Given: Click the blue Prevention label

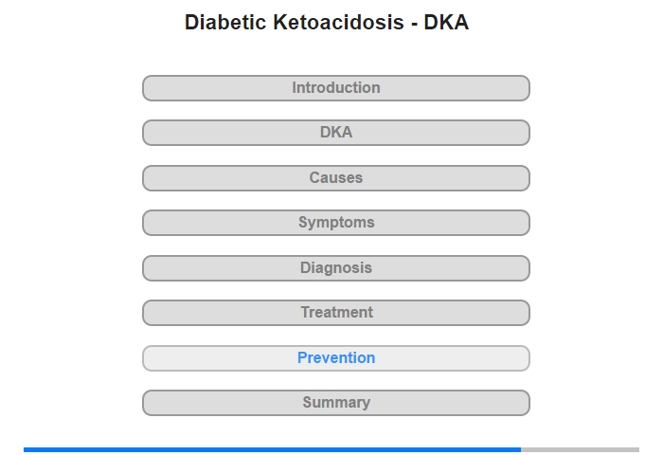Looking at the screenshot, I should point(336,358).
